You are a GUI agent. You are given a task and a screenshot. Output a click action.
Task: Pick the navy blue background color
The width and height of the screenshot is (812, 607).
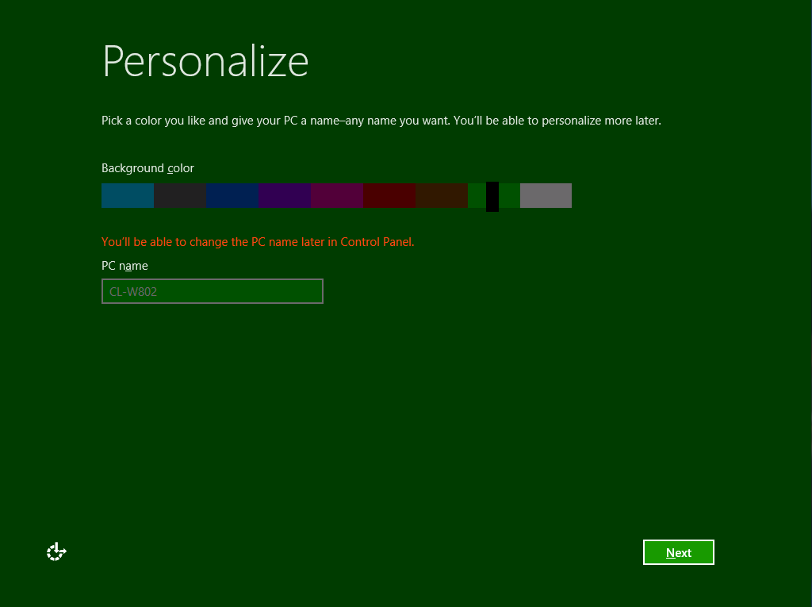(232, 195)
